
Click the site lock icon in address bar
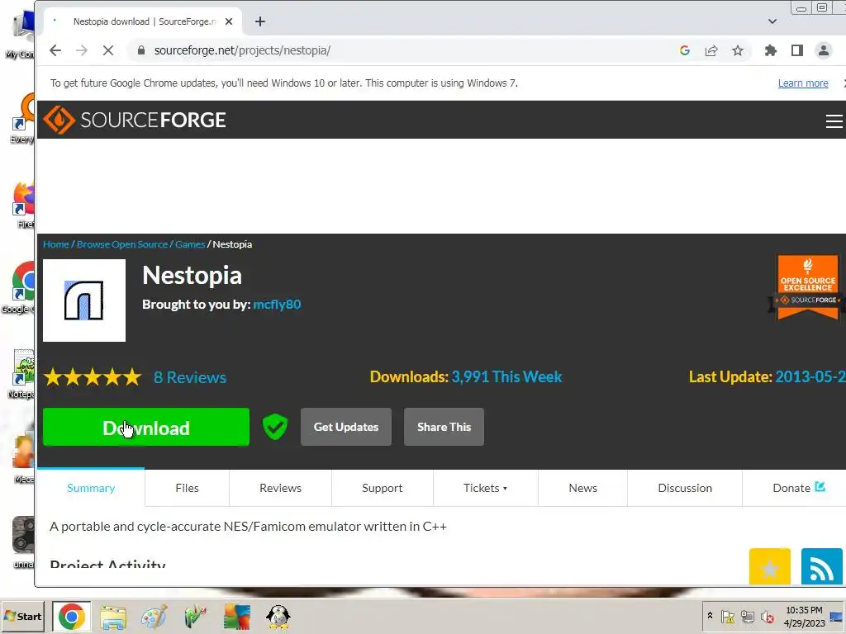tap(141, 50)
